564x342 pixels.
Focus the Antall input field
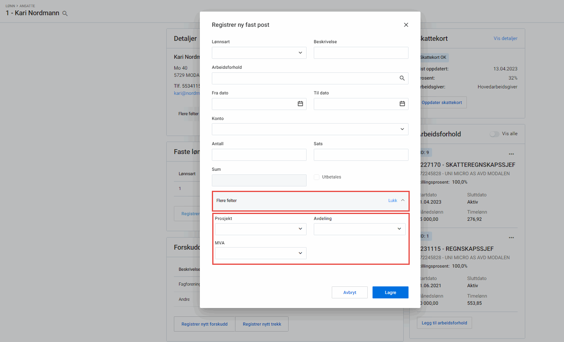[259, 155]
